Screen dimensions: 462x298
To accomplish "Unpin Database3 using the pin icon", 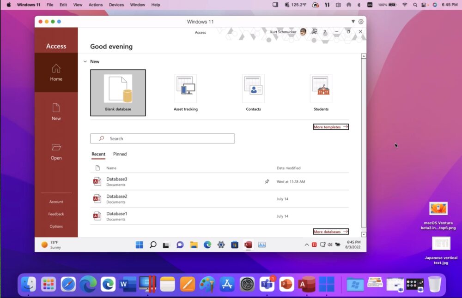I will (x=267, y=182).
